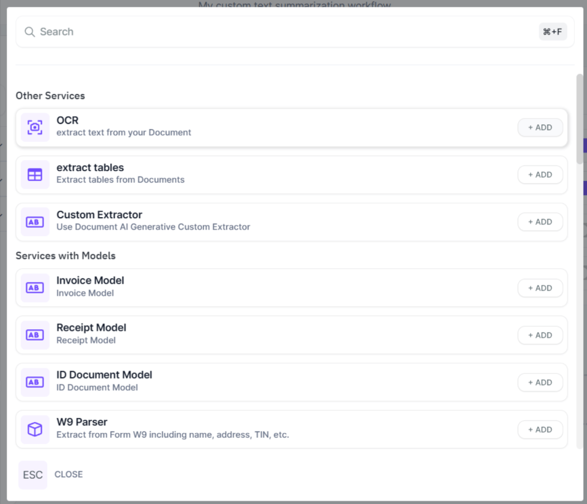Add the Custom Extractor service
The width and height of the screenshot is (587, 504).
(539, 221)
